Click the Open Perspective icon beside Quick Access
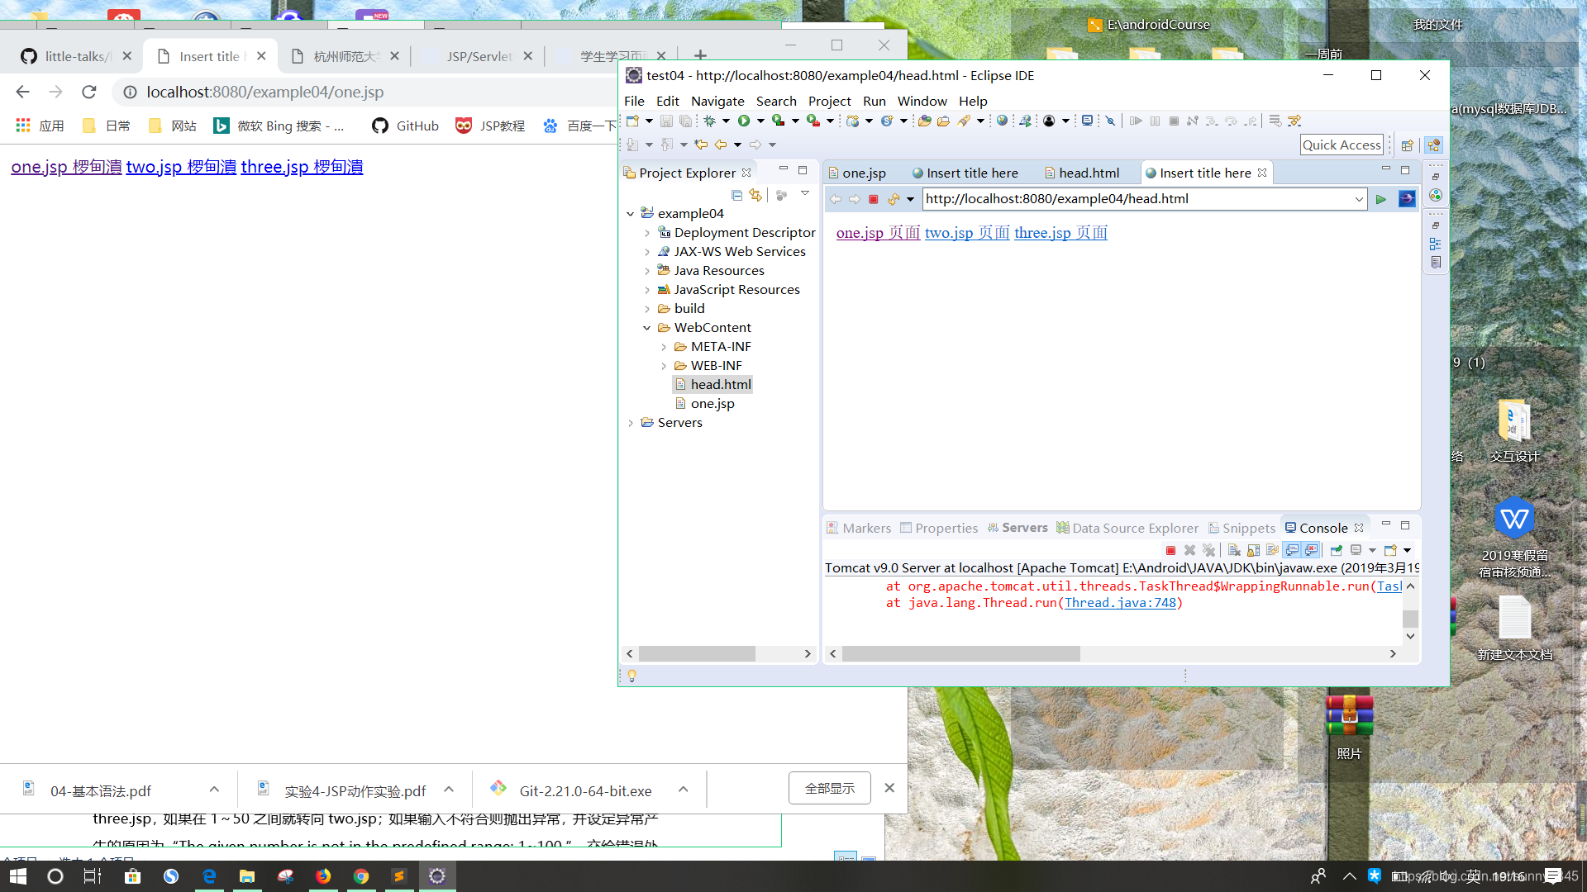The image size is (1587, 892). click(1407, 145)
